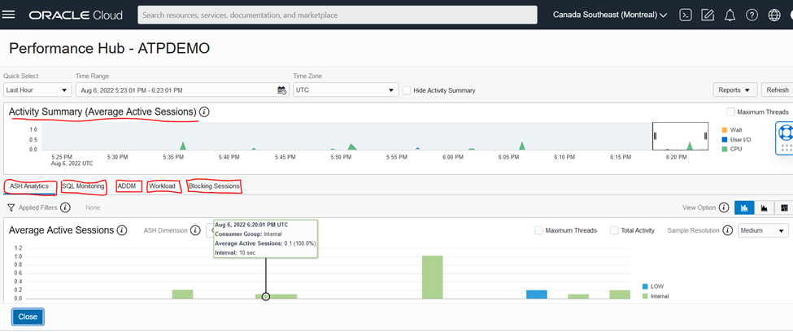Open the calendar picker in Time Range
The width and height of the screenshot is (793, 332).
click(x=281, y=90)
